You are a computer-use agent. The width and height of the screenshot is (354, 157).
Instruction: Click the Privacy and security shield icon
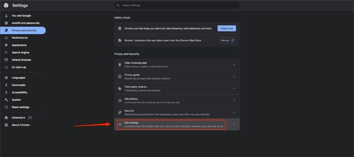click(6, 30)
